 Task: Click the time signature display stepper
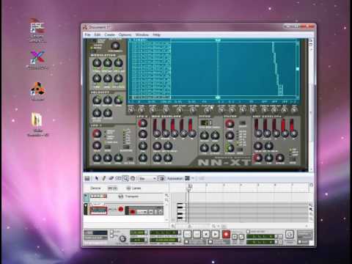(146, 241)
